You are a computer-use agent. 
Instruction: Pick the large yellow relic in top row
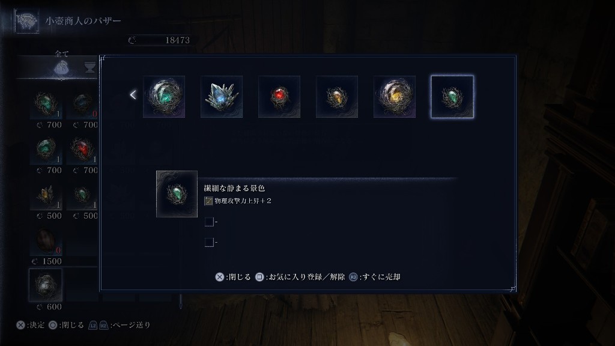[x=395, y=97]
